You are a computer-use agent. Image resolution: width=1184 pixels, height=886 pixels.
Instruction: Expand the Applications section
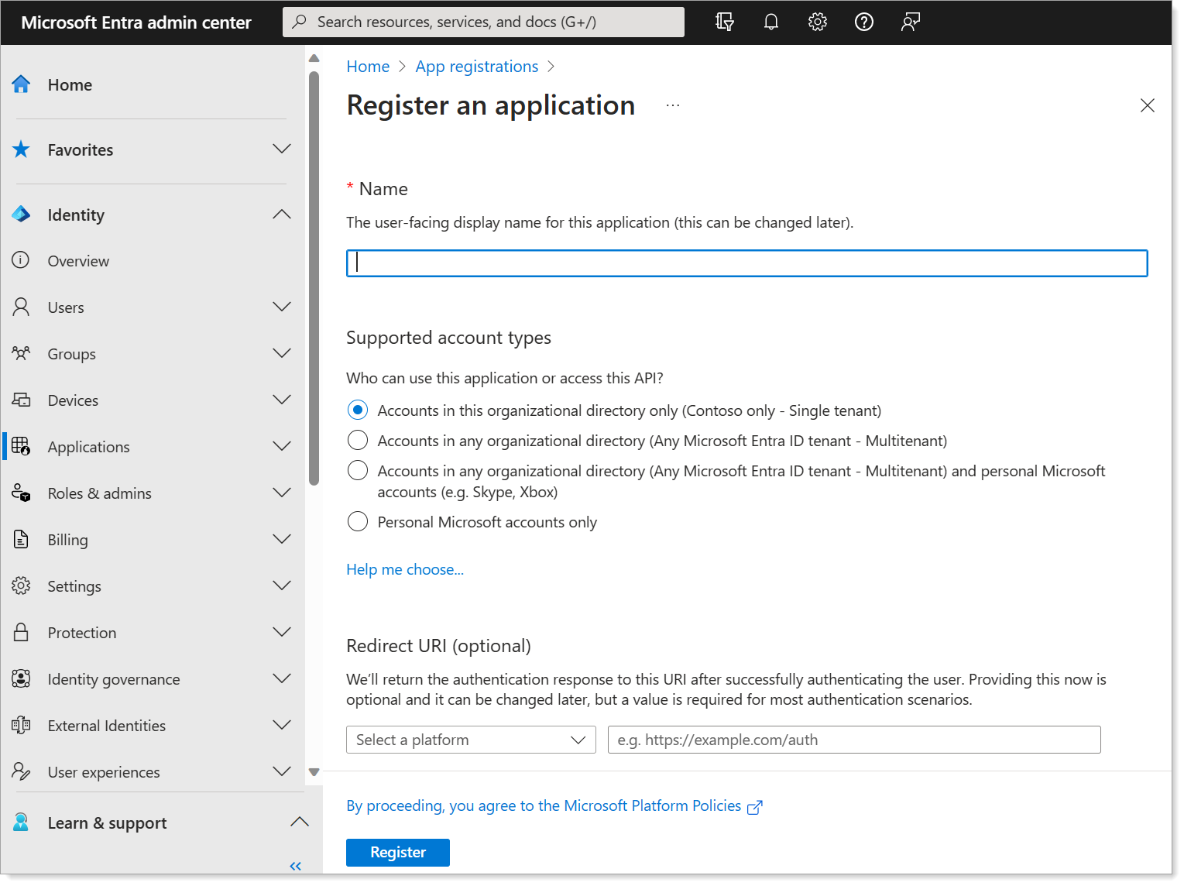[281, 446]
